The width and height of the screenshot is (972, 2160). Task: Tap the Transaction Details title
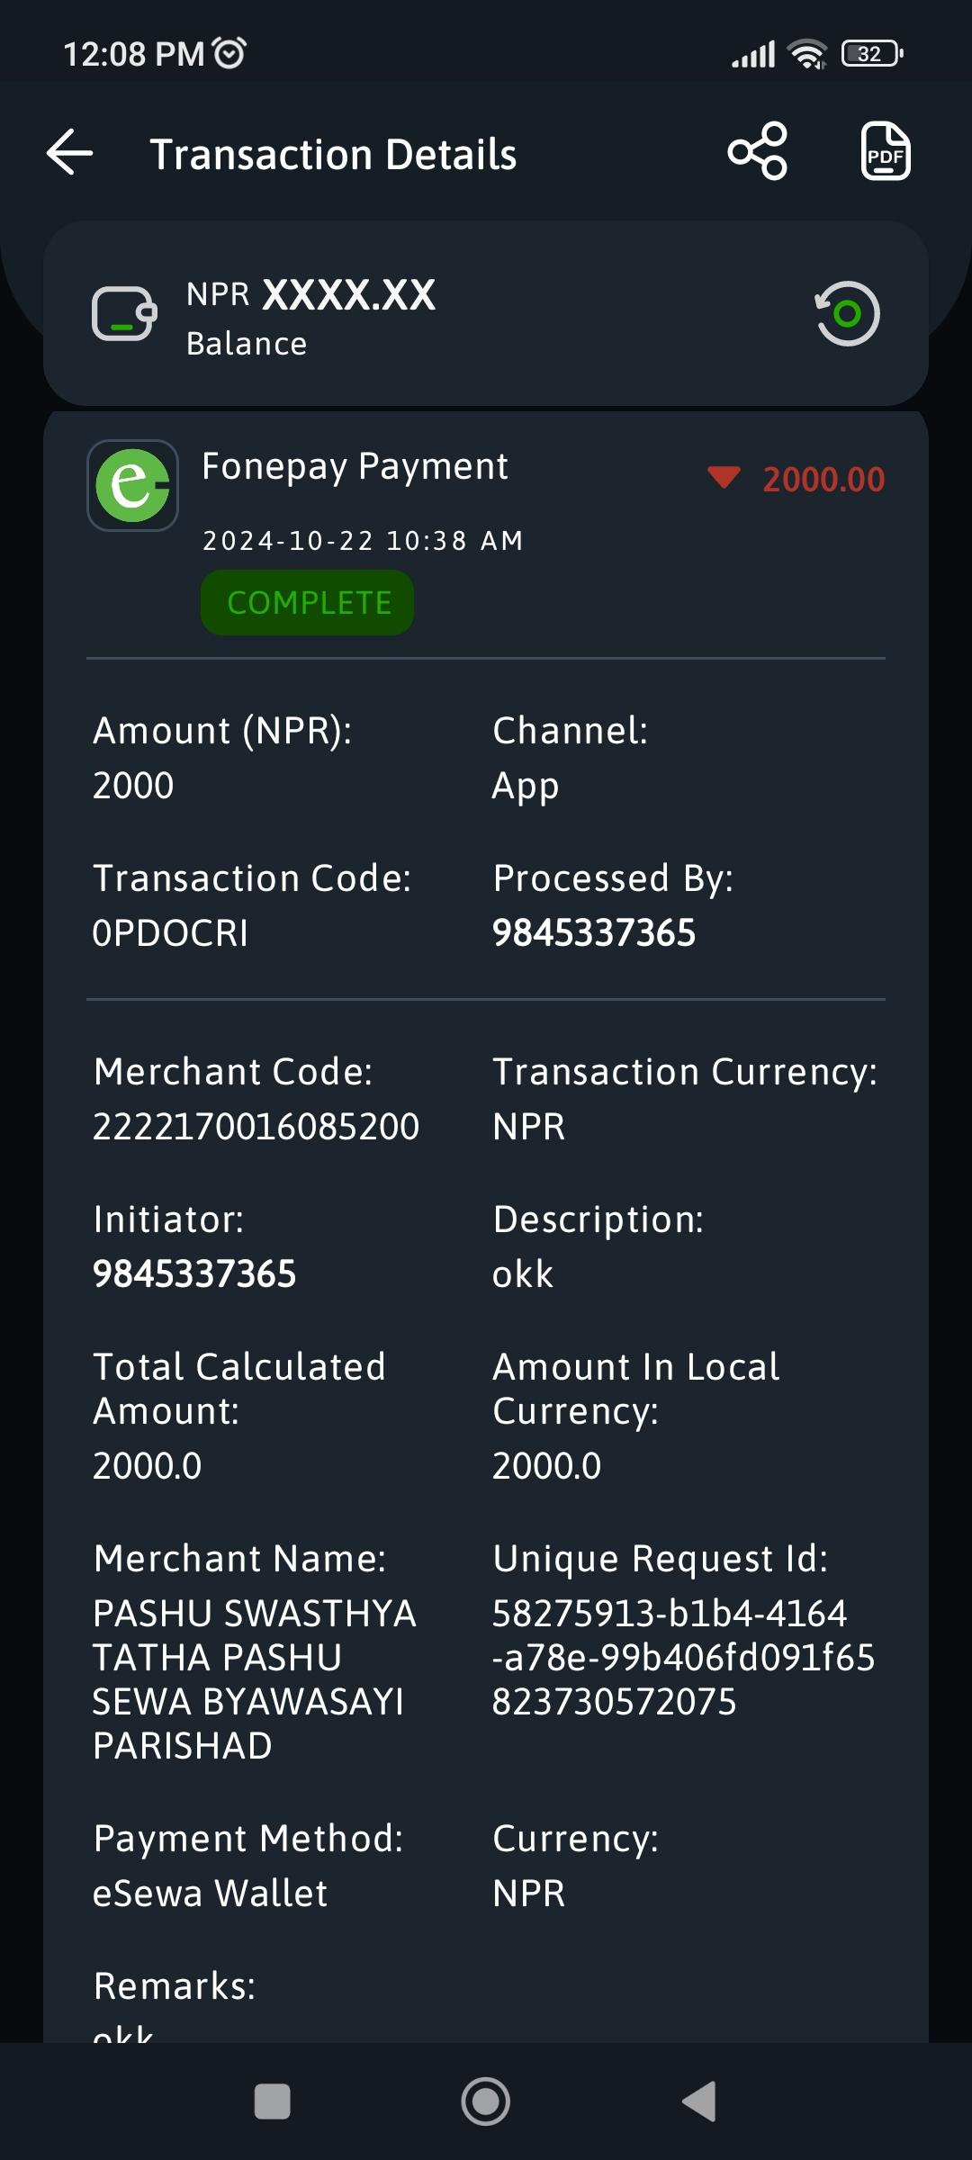pyautogui.click(x=333, y=154)
